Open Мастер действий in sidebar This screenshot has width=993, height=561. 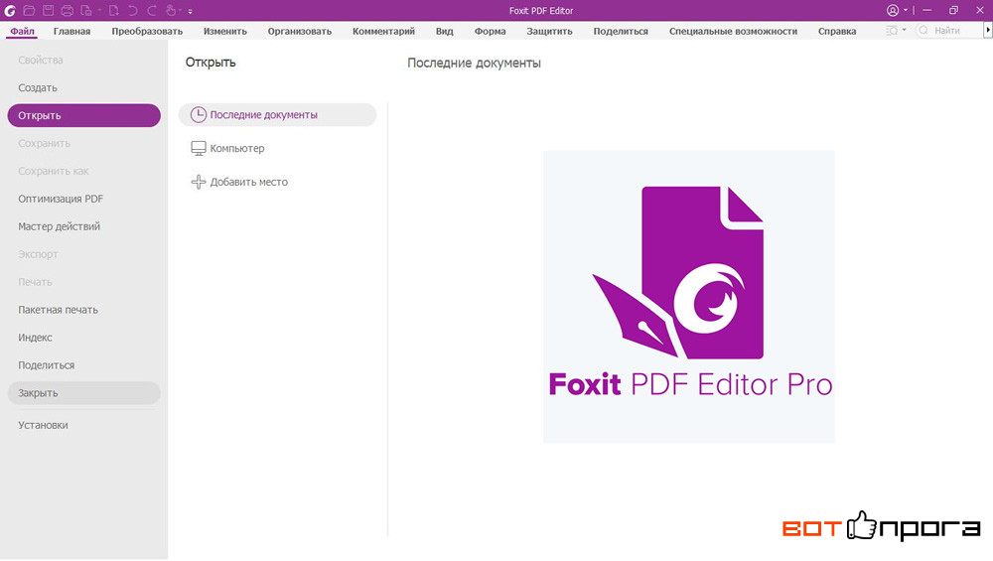pos(83,226)
